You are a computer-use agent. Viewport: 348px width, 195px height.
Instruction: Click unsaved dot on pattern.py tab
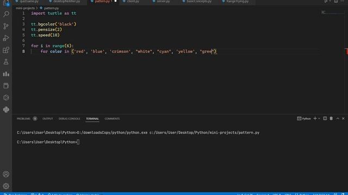(x=115, y=1)
